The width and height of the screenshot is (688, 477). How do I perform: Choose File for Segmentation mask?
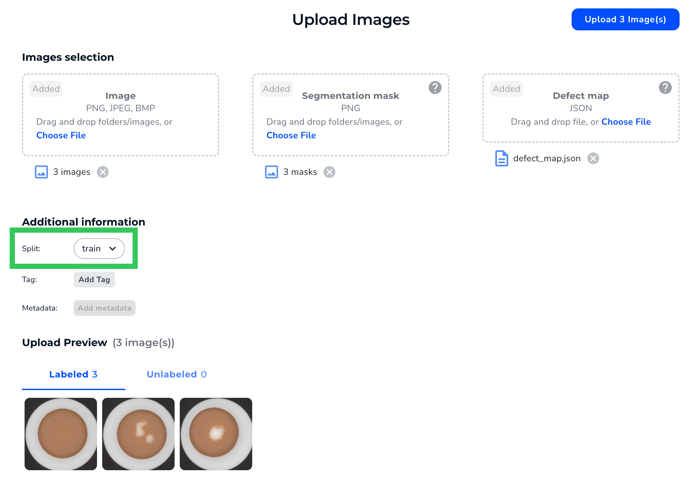(x=291, y=135)
